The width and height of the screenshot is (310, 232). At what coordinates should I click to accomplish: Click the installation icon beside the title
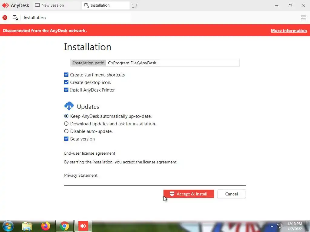pos(15,18)
